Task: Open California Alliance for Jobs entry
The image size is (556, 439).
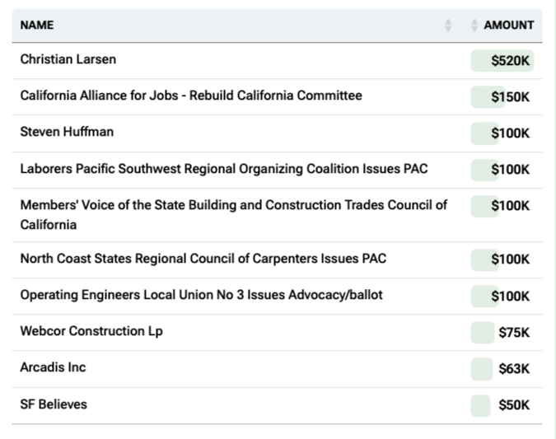Action: (x=191, y=96)
